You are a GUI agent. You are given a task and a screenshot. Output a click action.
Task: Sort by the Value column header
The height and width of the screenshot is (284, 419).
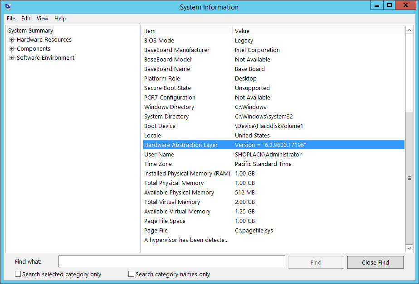click(318, 31)
